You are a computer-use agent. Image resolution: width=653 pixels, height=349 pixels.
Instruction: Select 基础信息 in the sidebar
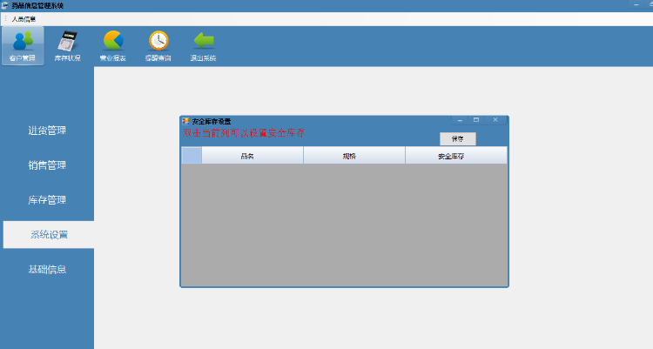pyautogui.click(x=47, y=270)
